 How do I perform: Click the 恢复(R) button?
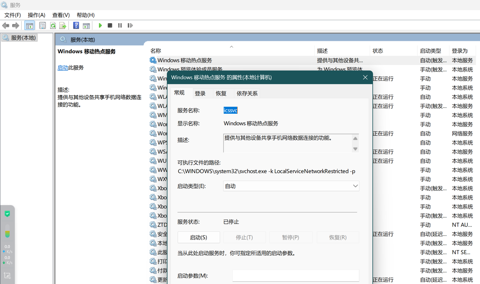pyautogui.click(x=338, y=237)
